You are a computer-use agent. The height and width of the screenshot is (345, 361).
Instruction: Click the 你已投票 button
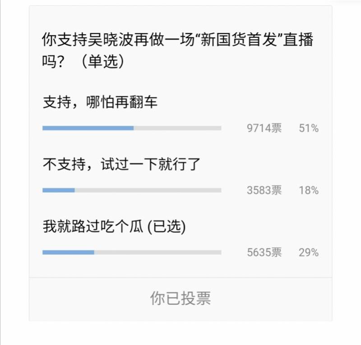click(180, 298)
